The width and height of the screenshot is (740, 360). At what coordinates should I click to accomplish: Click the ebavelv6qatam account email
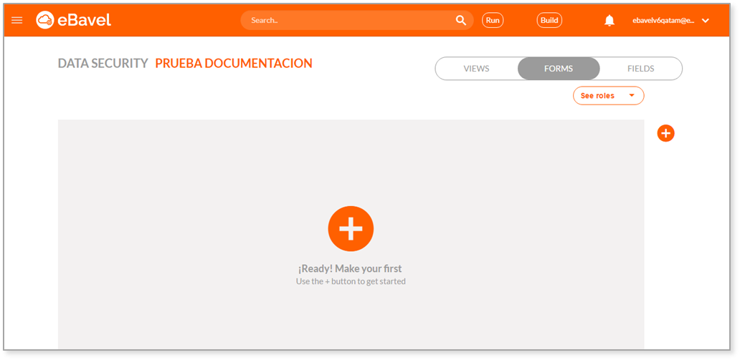[x=663, y=21]
